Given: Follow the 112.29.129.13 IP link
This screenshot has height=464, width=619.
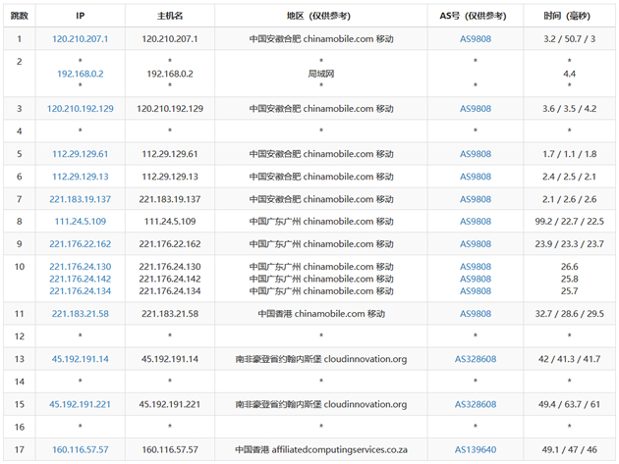Looking at the screenshot, I should pyautogui.click(x=80, y=177).
